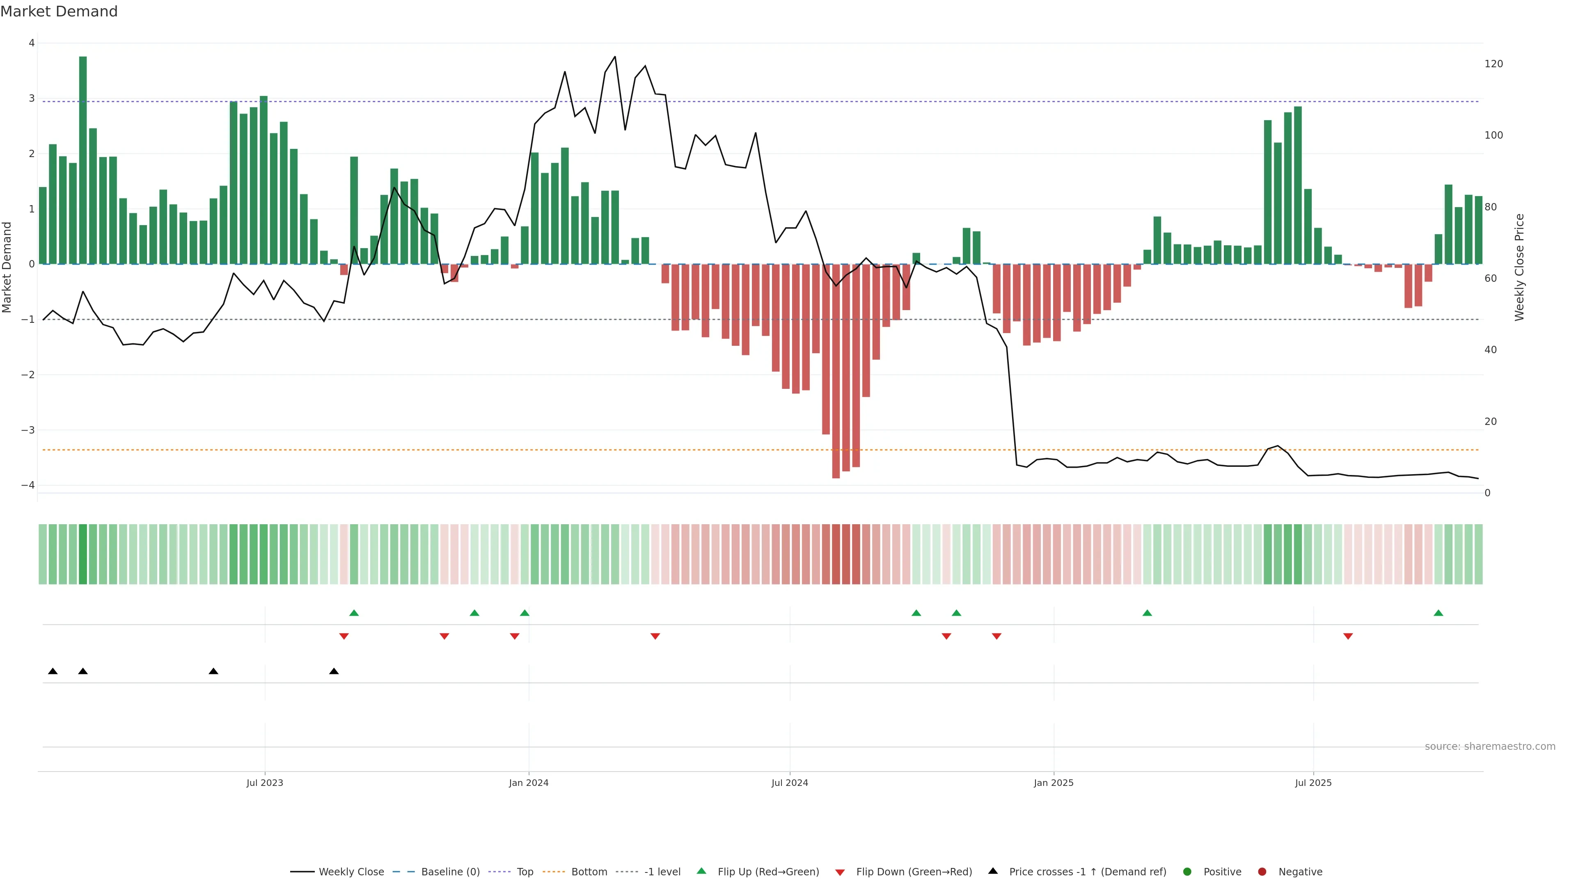
Task: Toggle the -1 level legend item
Action: tap(662, 871)
